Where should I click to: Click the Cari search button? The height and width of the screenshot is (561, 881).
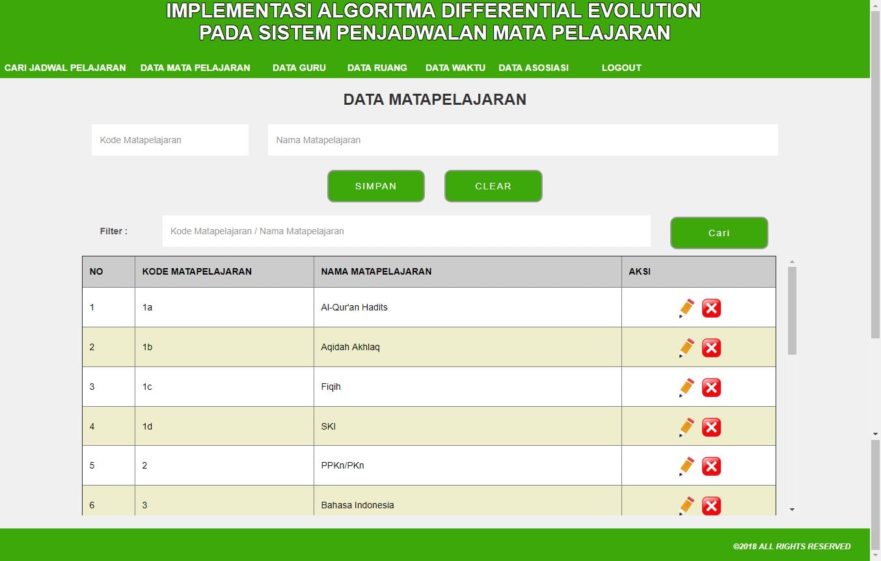coord(719,233)
